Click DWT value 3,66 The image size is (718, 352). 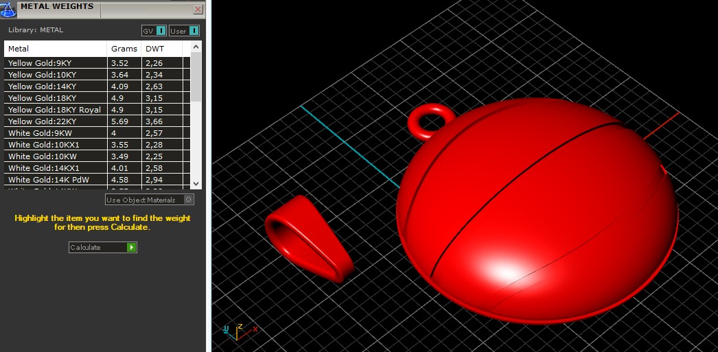click(154, 121)
